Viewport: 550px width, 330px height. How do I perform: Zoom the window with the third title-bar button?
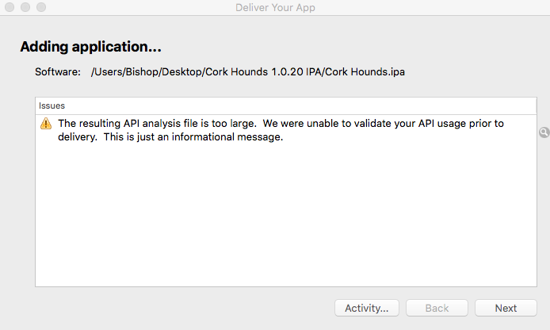[x=40, y=7]
